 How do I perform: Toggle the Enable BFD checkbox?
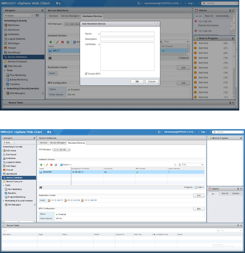(x=86, y=74)
